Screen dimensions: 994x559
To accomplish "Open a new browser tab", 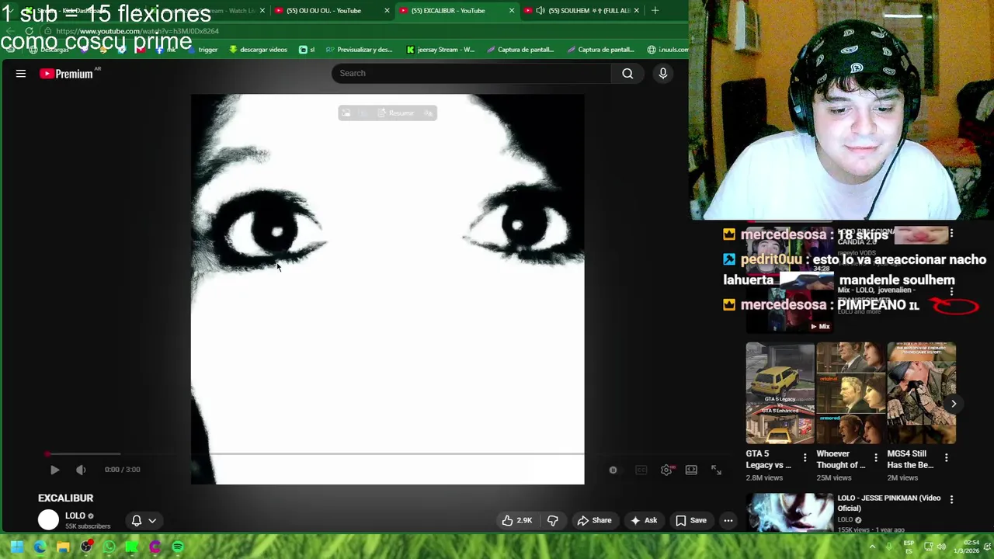I will 655,11.
